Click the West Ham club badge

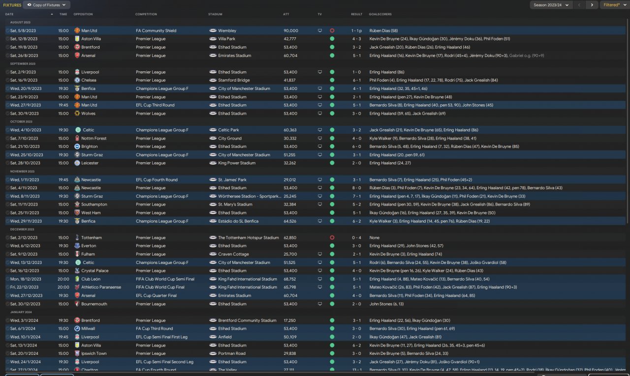point(77,213)
